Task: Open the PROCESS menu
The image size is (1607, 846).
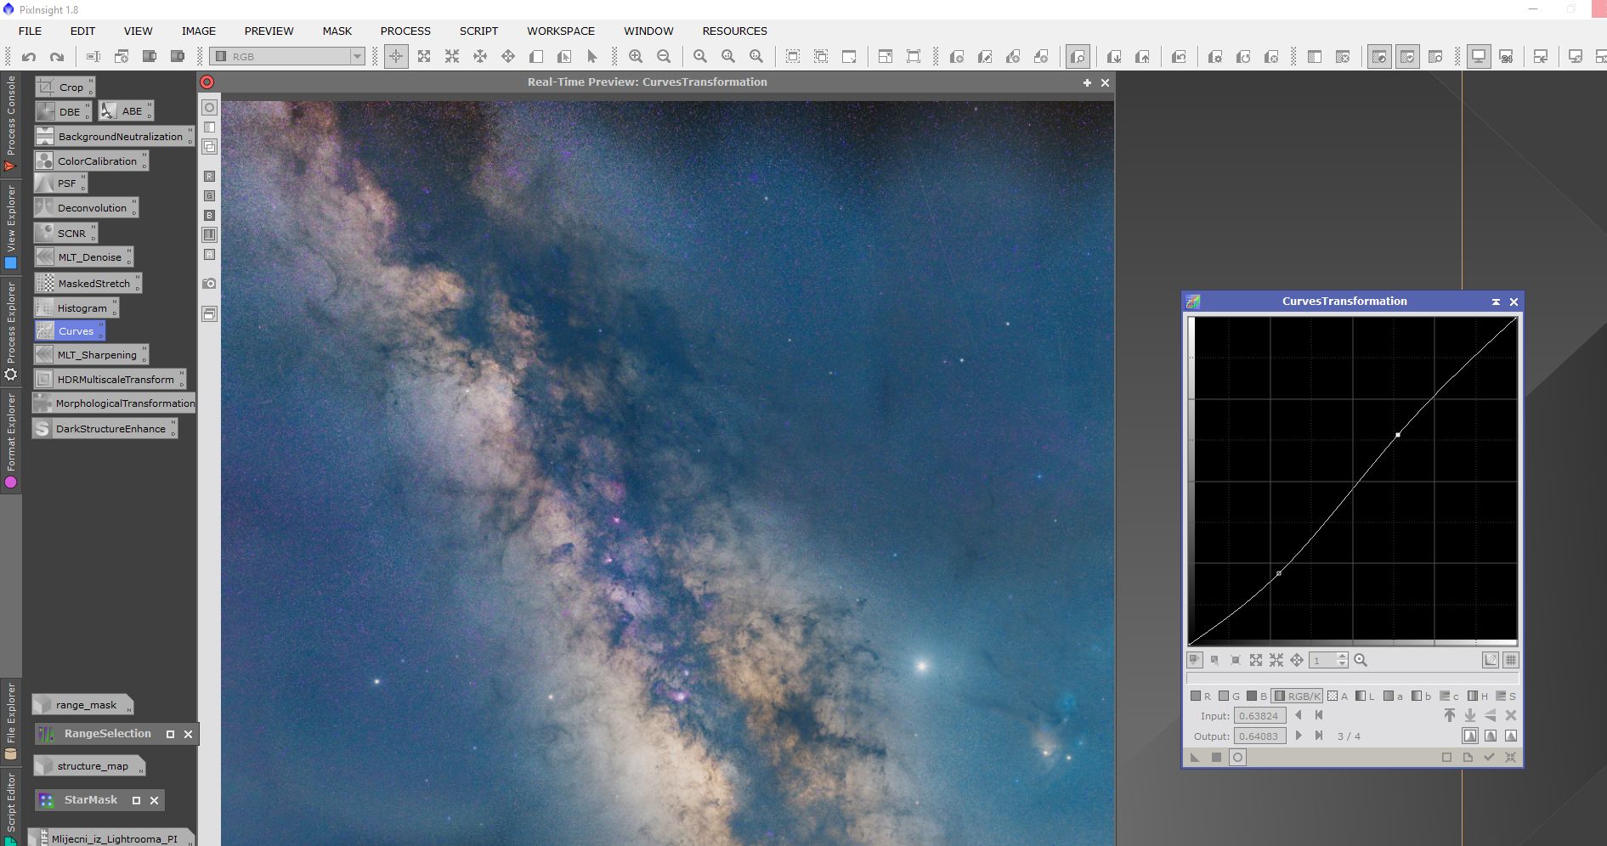Action: (405, 31)
